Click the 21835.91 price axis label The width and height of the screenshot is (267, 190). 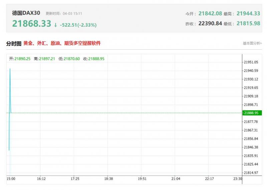click(251, 156)
